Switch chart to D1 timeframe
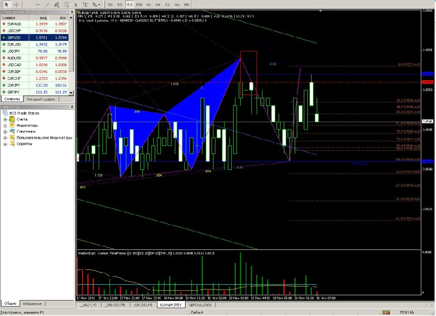The width and height of the screenshot is (436, 316). pyautogui.click(x=167, y=5)
